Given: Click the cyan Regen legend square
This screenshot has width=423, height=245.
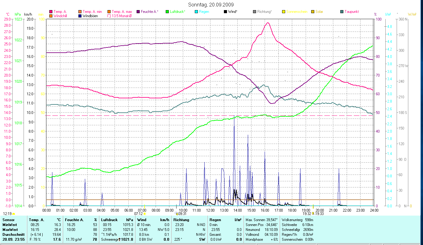Looking at the screenshot, I should (196, 12).
